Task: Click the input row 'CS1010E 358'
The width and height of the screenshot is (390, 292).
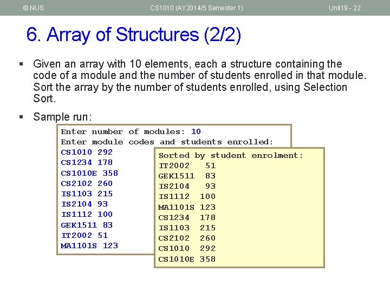Action: (x=89, y=173)
